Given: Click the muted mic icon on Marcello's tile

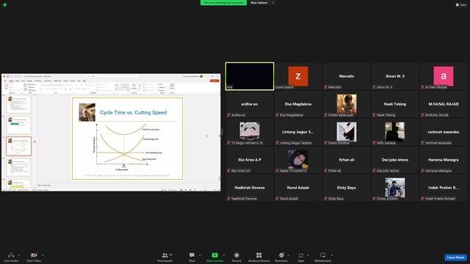Looking at the screenshot, I should coord(325,87).
